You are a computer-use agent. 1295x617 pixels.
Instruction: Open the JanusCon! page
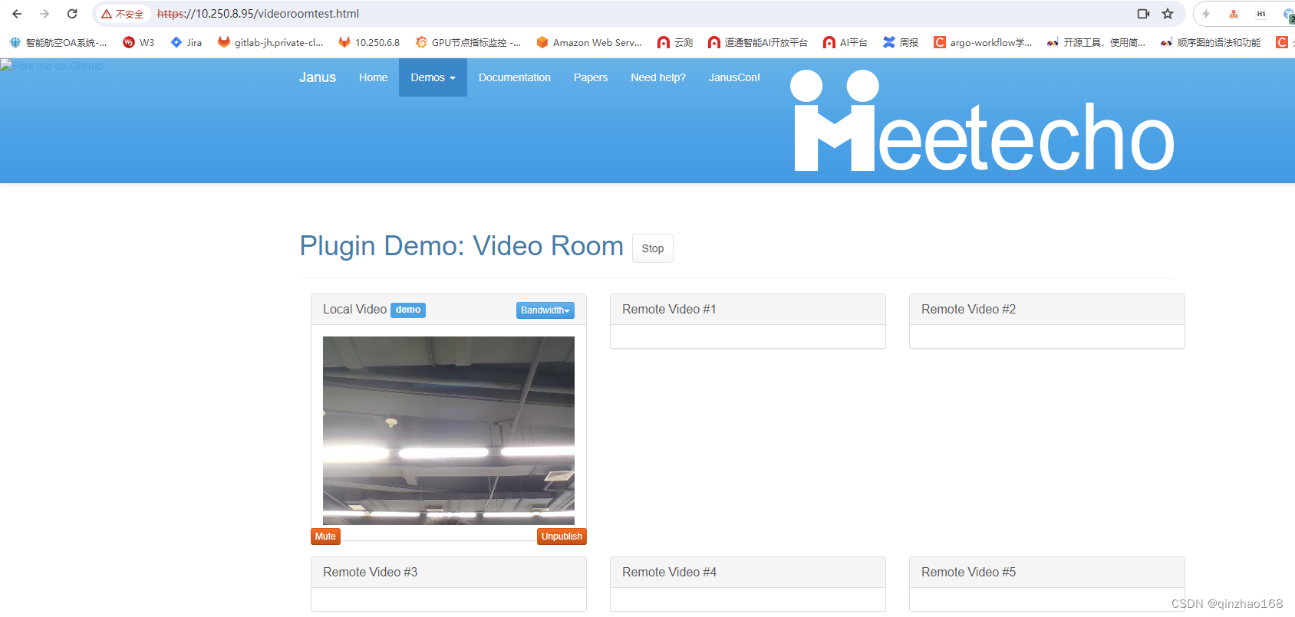[734, 77]
